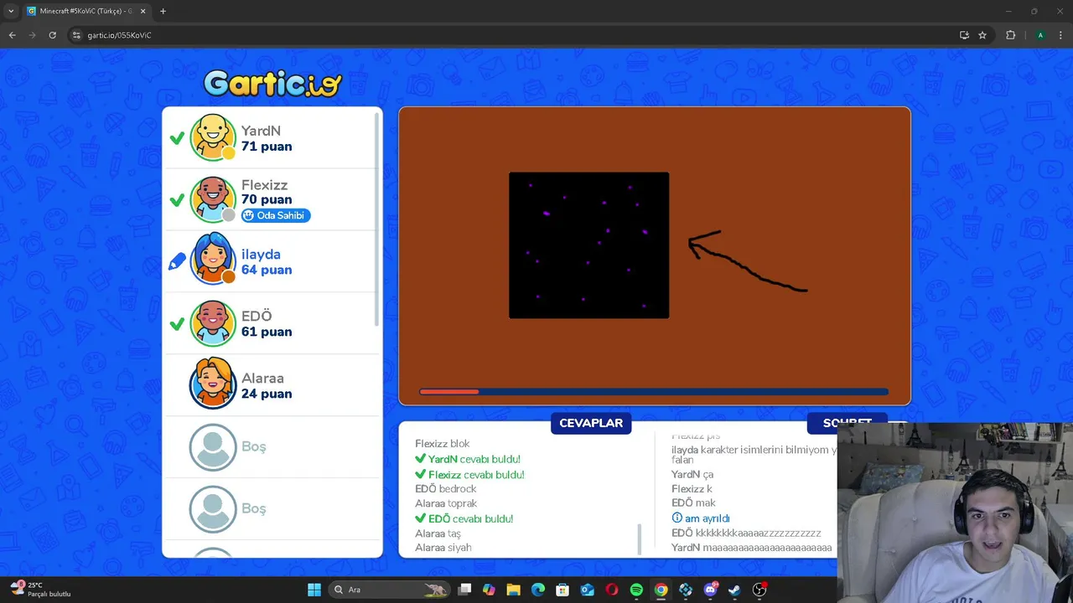Click the green checkmark beside YardN
The height and width of the screenshot is (603, 1073).
[177, 138]
